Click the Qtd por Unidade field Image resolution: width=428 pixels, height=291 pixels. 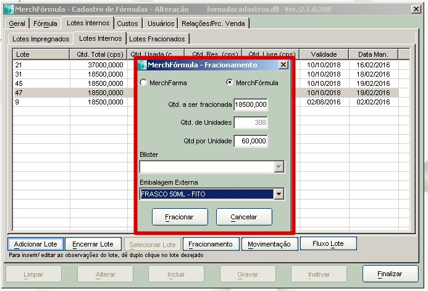coord(251,141)
